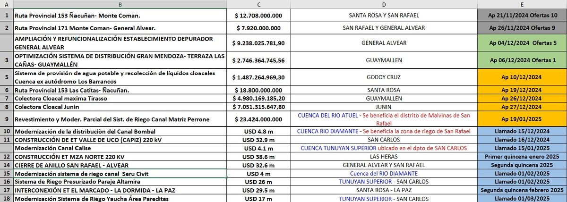
Task: Click 'Colectora Cloacal Junin' cell
Action: click(x=120, y=107)
